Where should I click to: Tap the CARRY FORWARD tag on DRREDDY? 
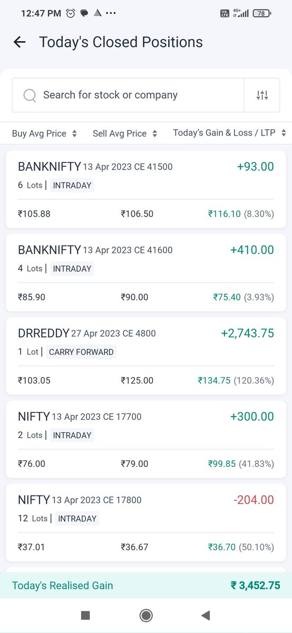[x=81, y=352]
